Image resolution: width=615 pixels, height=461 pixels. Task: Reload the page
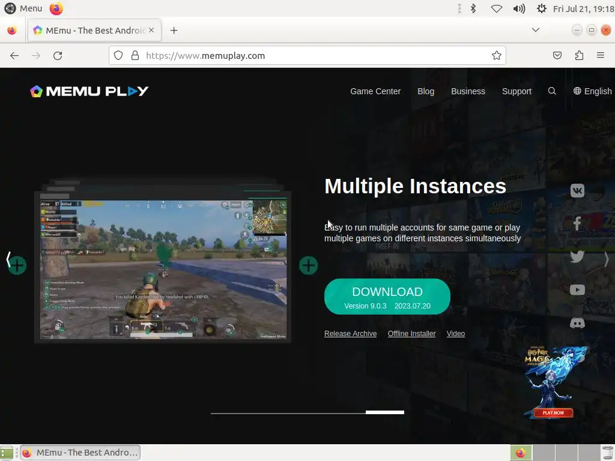(x=58, y=56)
